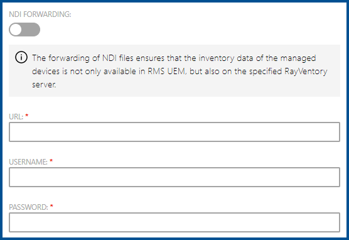The height and width of the screenshot is (240, 349).
Task: Click the red asterisk beside USERNAME
Action: (x=51, y=161)
